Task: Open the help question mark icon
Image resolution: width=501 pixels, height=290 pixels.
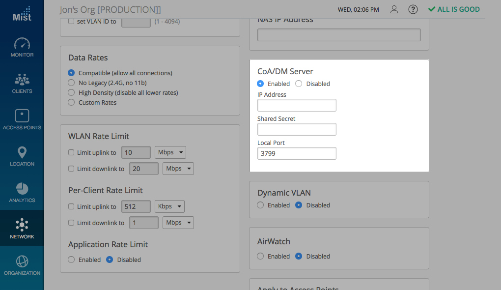Action: [413, 9]
